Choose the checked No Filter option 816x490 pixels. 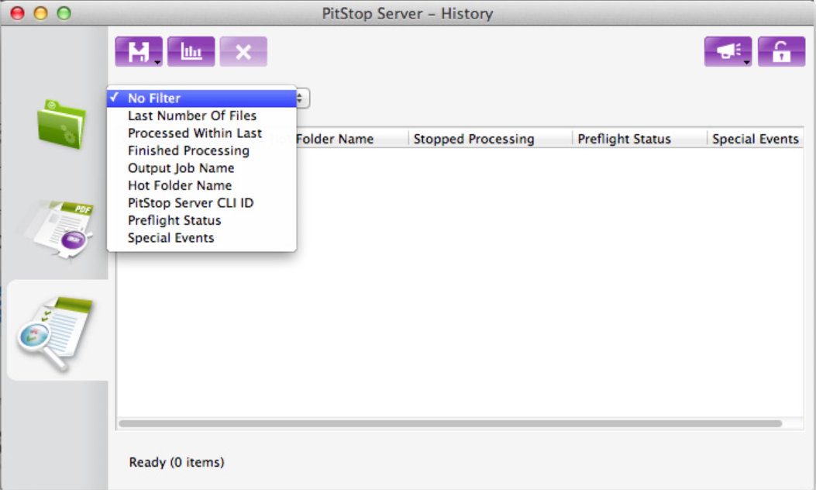tap(154, 98)
